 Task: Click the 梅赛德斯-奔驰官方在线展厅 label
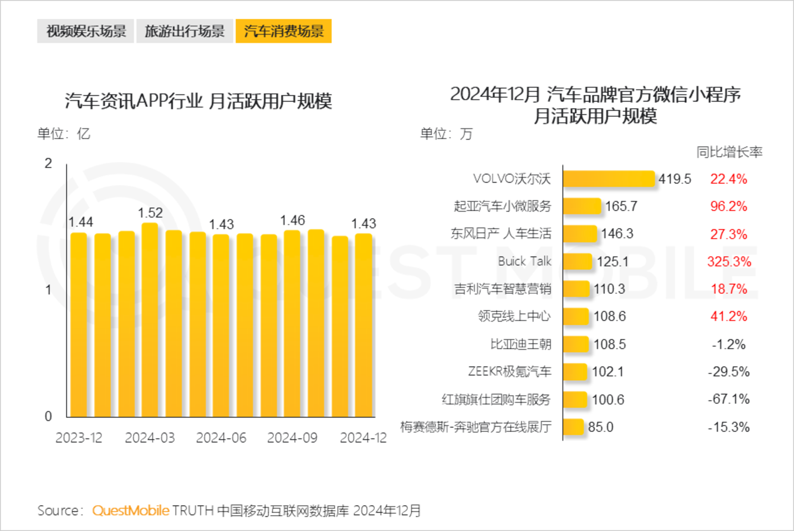click(x=475, y=427)
